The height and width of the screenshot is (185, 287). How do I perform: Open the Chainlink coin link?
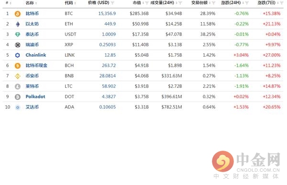point(36,55)
